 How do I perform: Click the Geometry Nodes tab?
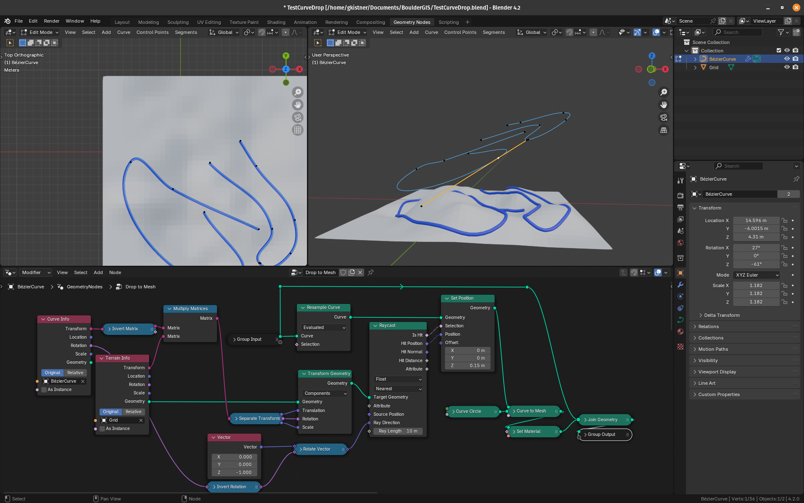click(411, 21)
